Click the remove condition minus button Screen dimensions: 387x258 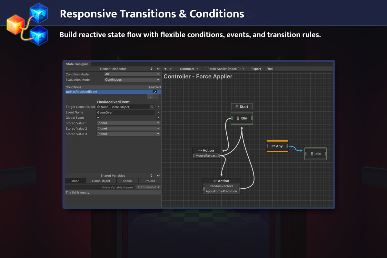point(156,97)
